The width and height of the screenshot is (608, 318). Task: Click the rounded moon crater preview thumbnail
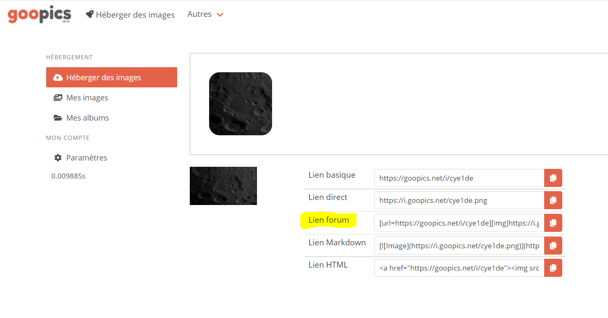pyautogui.click(x=241, y=104)
